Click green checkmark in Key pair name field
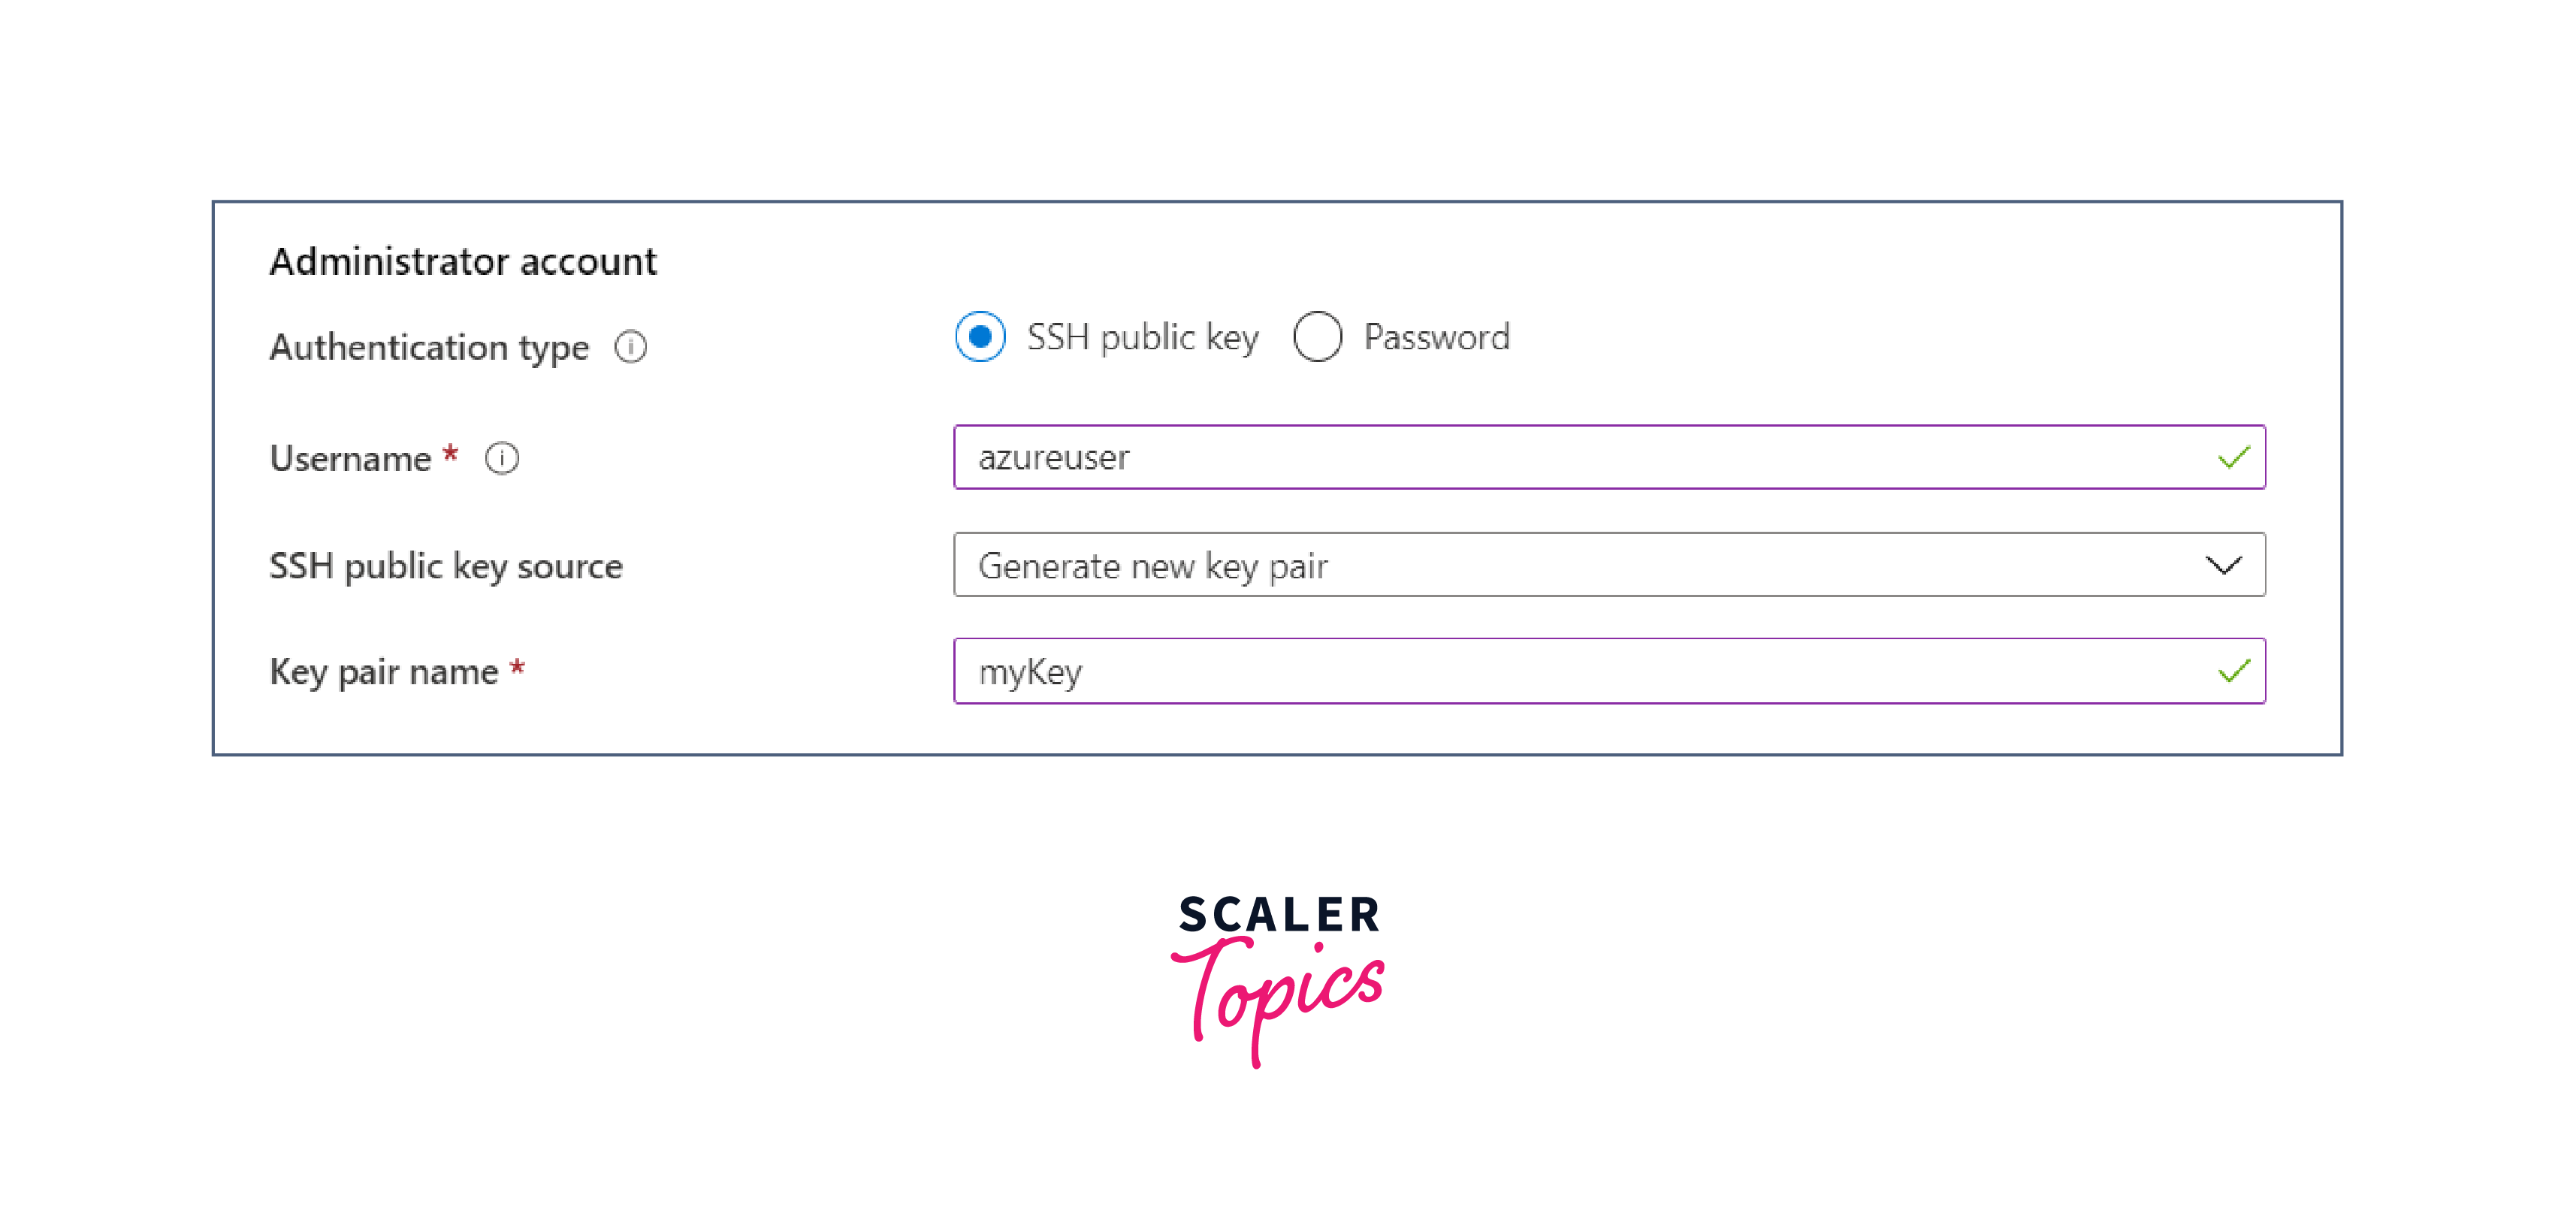 [x=2233, y=672]
